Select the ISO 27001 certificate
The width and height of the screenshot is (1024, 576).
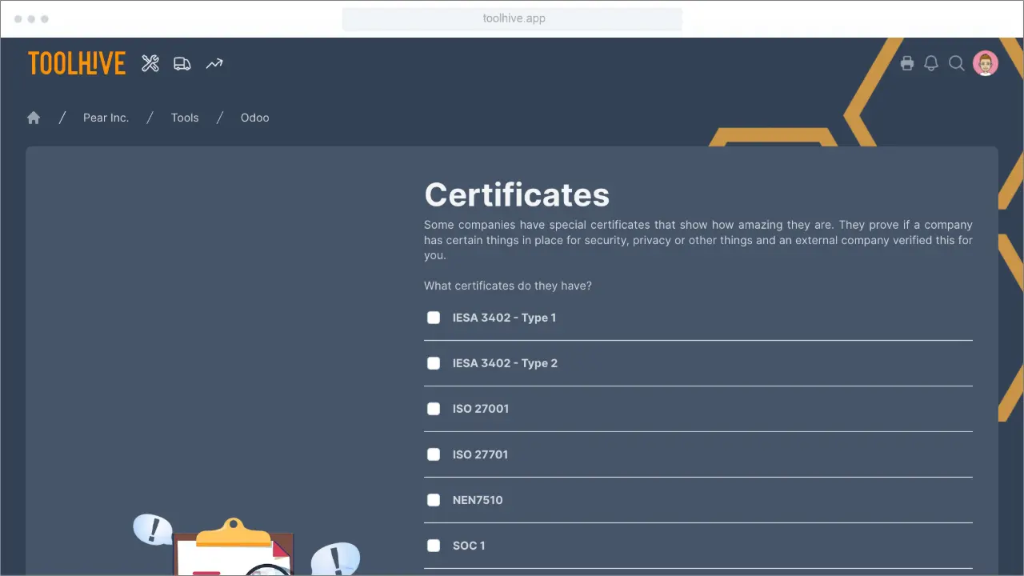(x=433, y=409)
